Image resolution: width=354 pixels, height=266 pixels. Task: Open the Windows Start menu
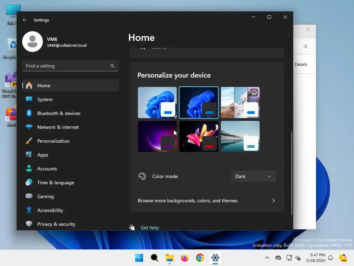point(139,258)
